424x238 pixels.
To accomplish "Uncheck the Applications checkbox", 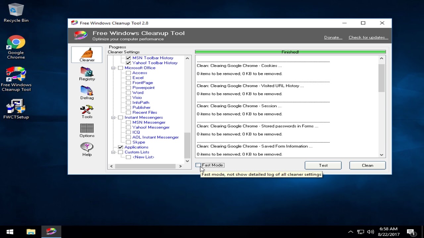I will pyautogui.click(x=120, y=147).
